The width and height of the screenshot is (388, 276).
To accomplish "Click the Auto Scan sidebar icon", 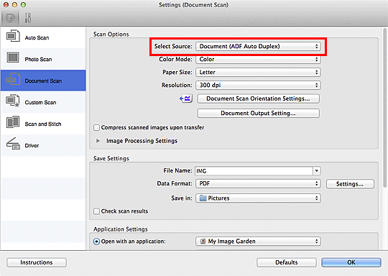I will [13, 36].
